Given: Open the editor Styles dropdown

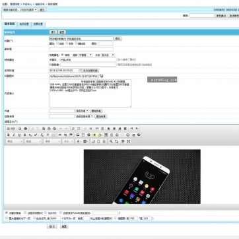Looking at the screenshot, I should tap(15, 141).
